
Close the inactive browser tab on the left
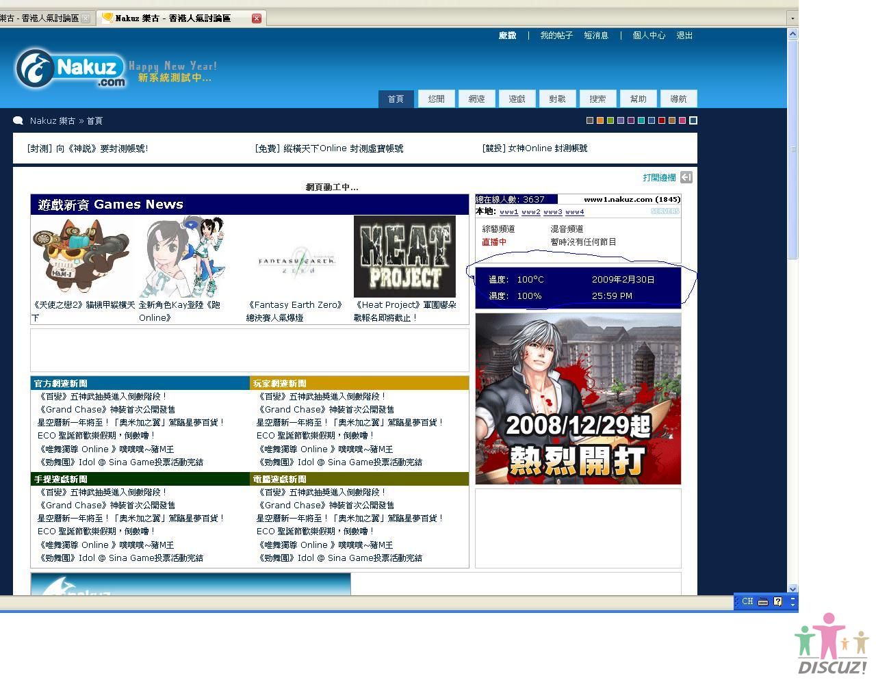86,18
